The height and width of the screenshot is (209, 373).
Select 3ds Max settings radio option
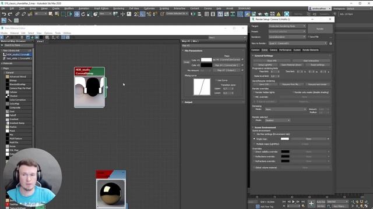pyautogui.click(x=254, y=134)
